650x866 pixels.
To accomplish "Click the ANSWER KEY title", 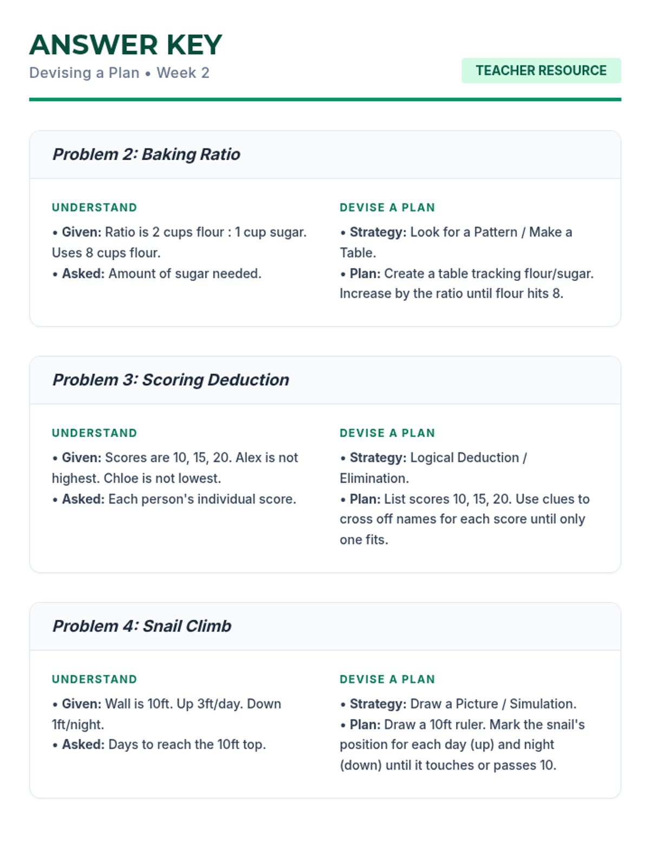I will point(126,45).
